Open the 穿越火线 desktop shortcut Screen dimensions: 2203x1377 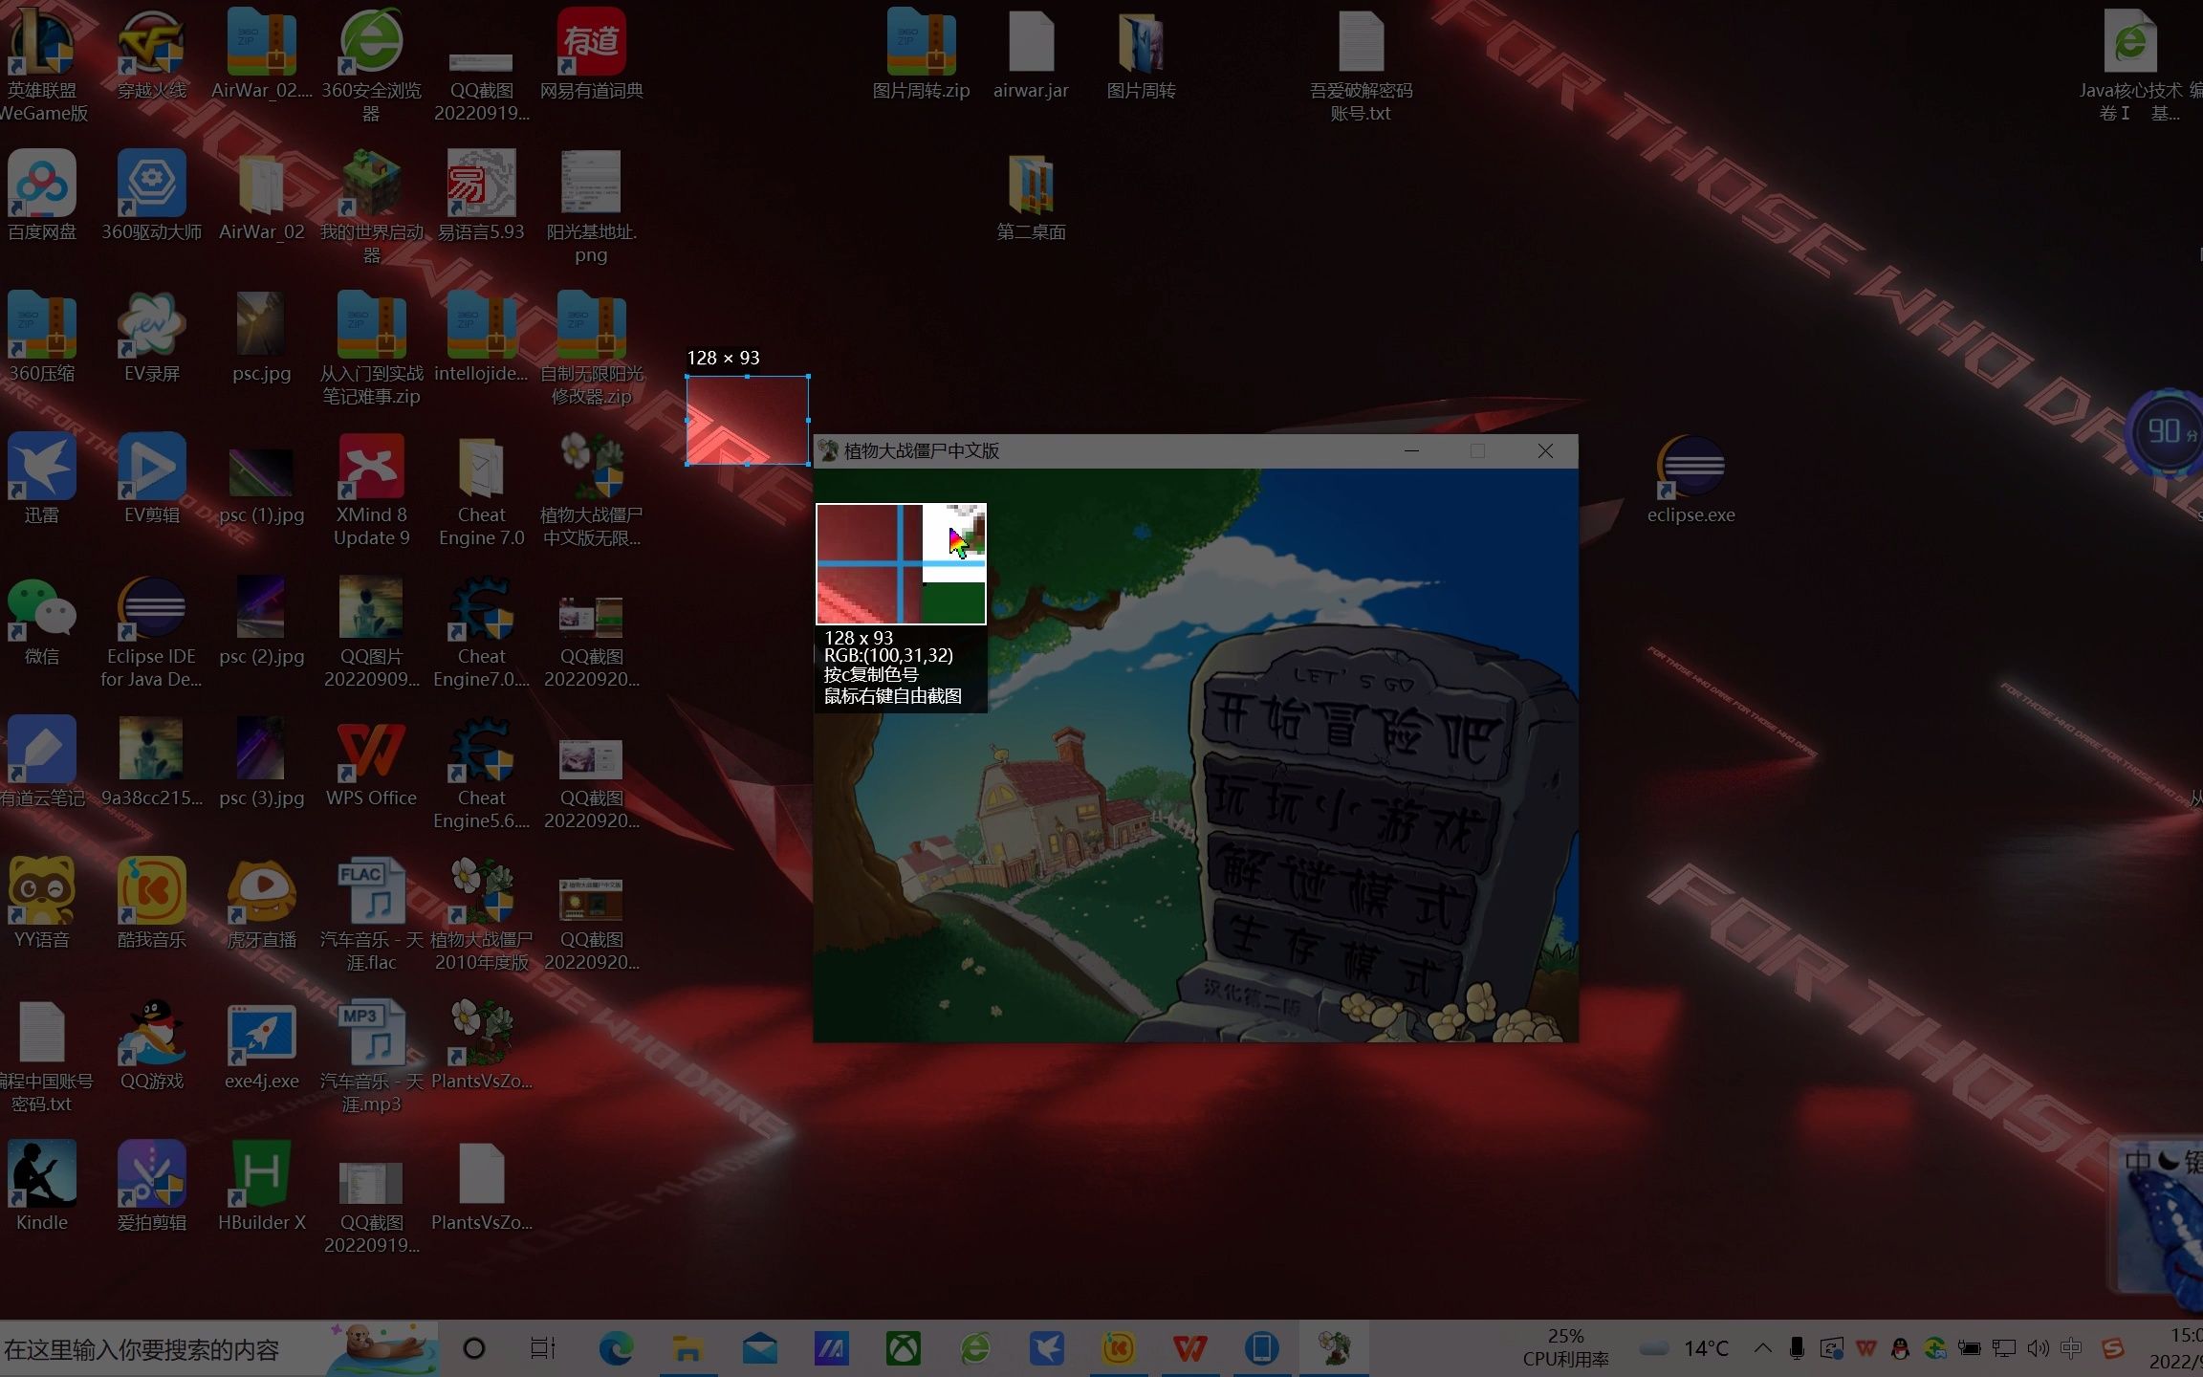[x=151, y=55]
